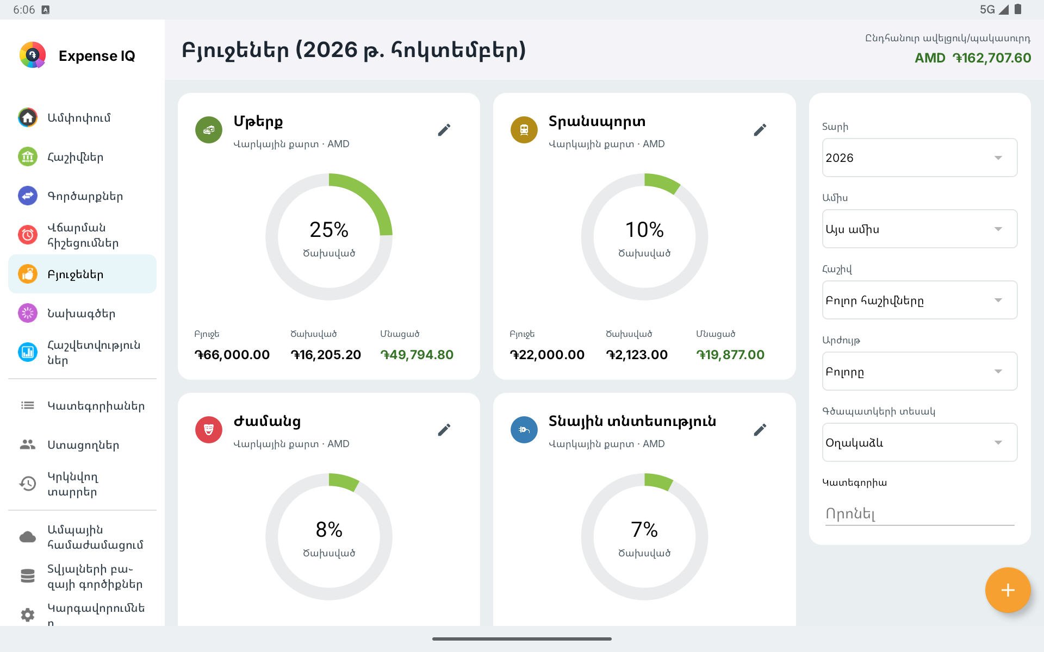The width and height of the screenshot is (1044, 652).
Task: Expand the Գծապատկերի տեսակ chart type dropdown
Action: point(919,442)
